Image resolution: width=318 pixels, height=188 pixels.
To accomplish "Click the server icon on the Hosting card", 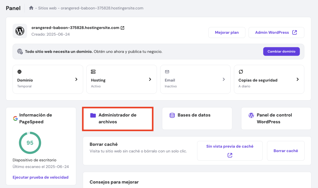I will 93,72.
